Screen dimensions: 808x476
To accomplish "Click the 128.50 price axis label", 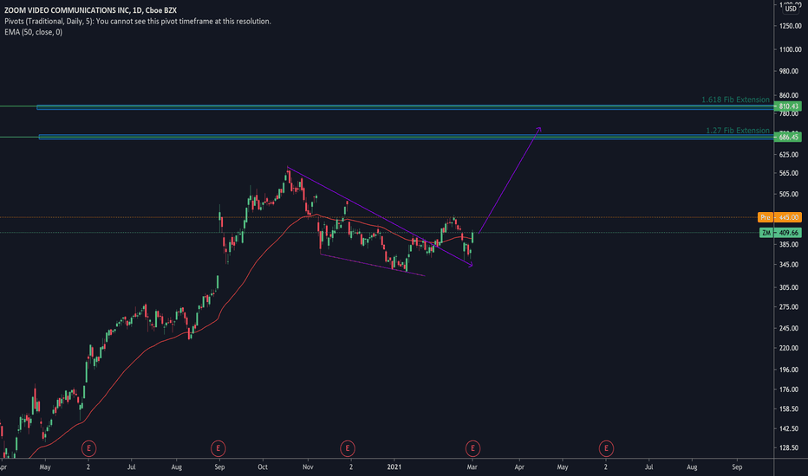I will [x=791, y=447].
